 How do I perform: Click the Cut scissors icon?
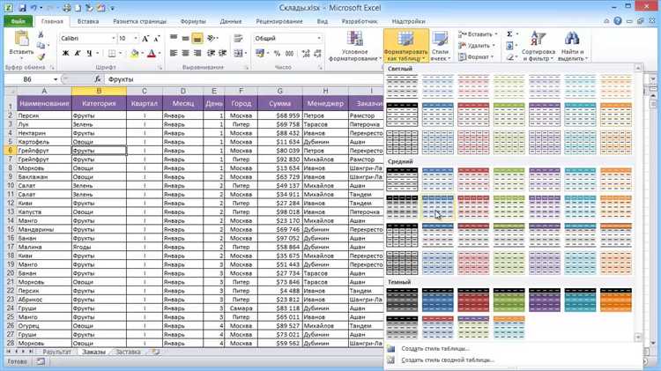coord(41,34)
